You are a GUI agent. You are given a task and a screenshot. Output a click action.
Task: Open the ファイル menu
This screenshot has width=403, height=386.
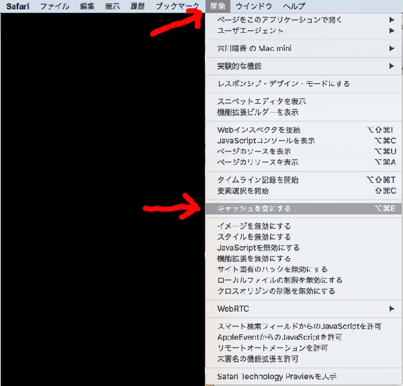(x=54, y=6)
